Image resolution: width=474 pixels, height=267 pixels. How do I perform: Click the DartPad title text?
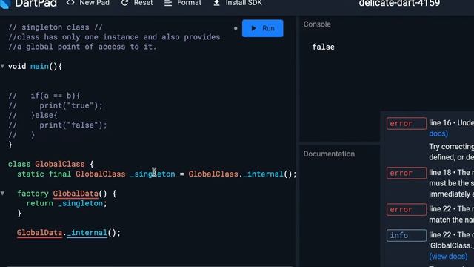[36, 4]
